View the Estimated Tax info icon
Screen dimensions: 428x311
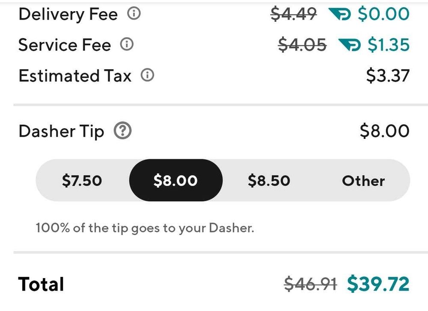coord(148,75)
